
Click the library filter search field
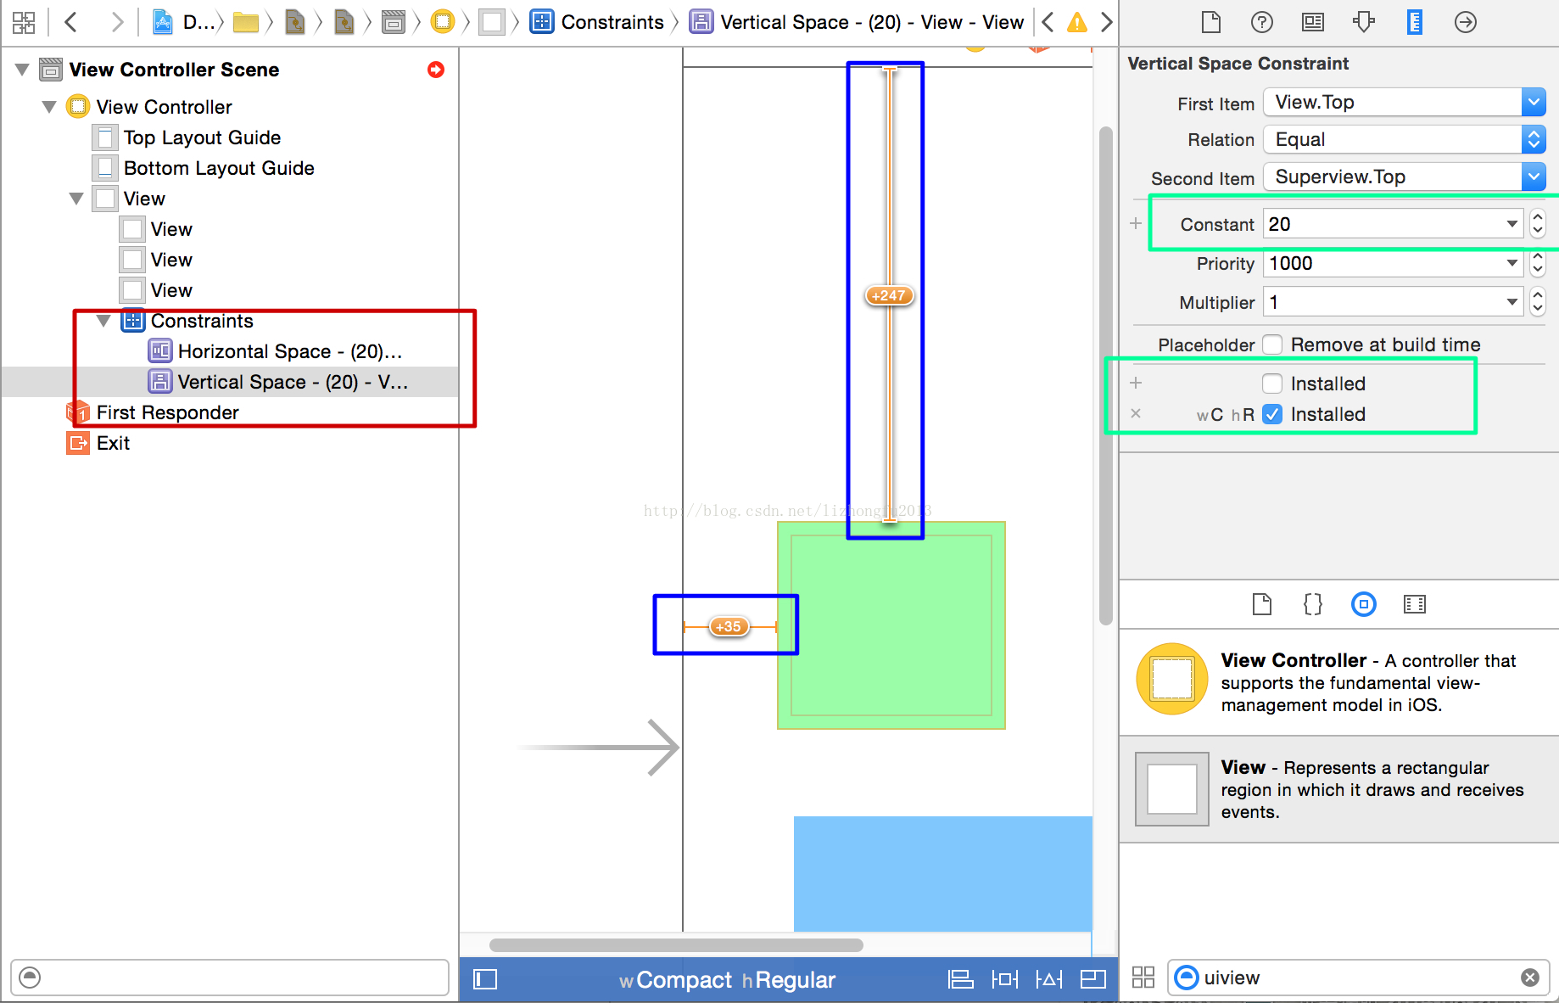click(x=1361, y=978)
